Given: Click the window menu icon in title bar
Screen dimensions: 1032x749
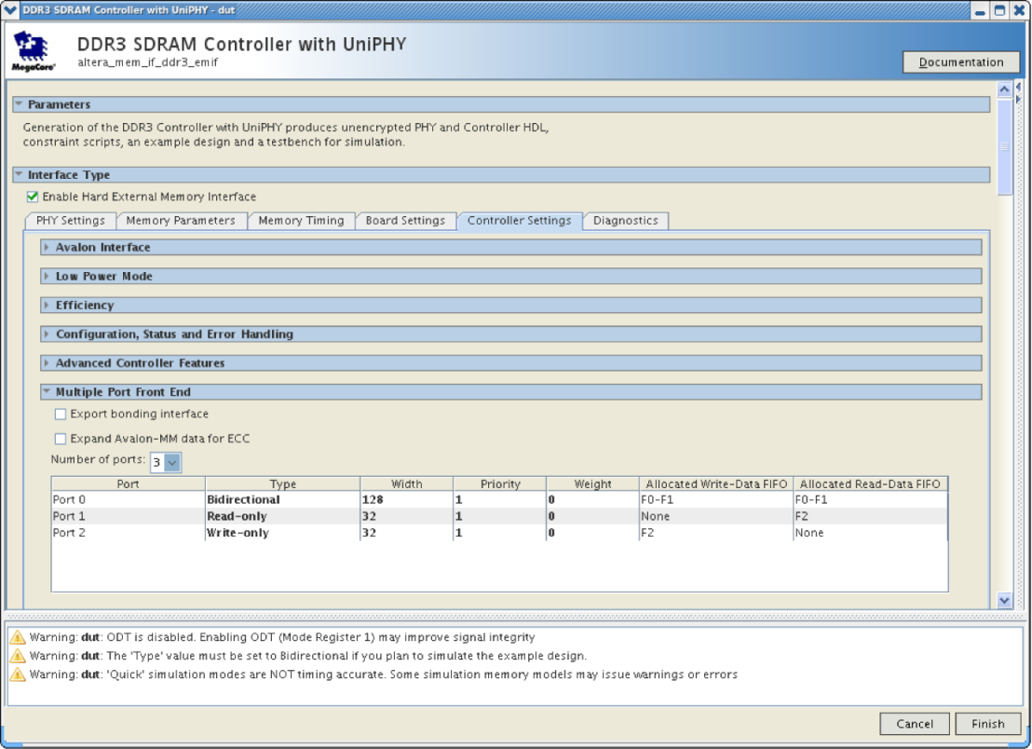Looking at the screenshot, I should 10,9.
